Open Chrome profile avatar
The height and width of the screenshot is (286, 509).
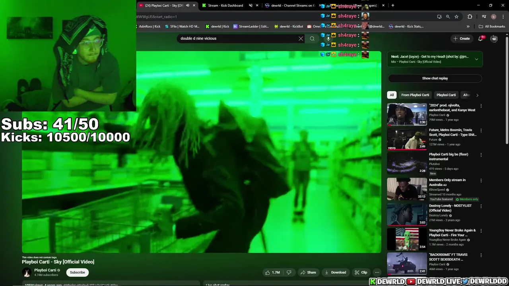click(493, 17)
